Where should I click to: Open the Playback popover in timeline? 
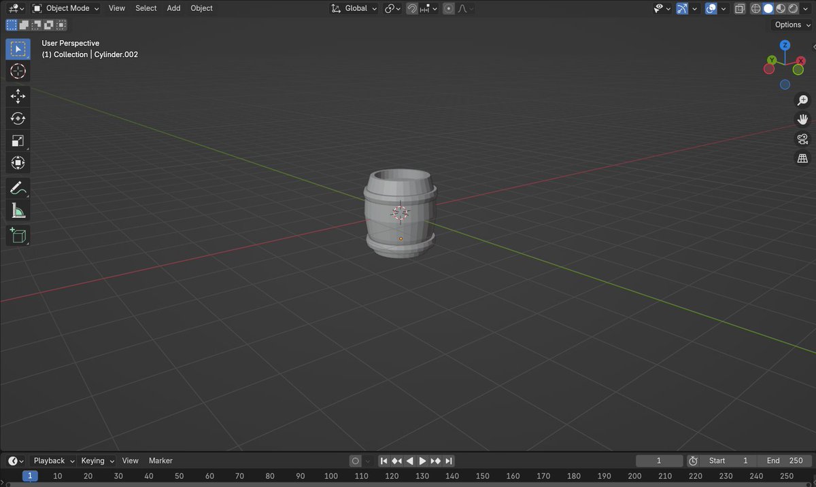54,461
